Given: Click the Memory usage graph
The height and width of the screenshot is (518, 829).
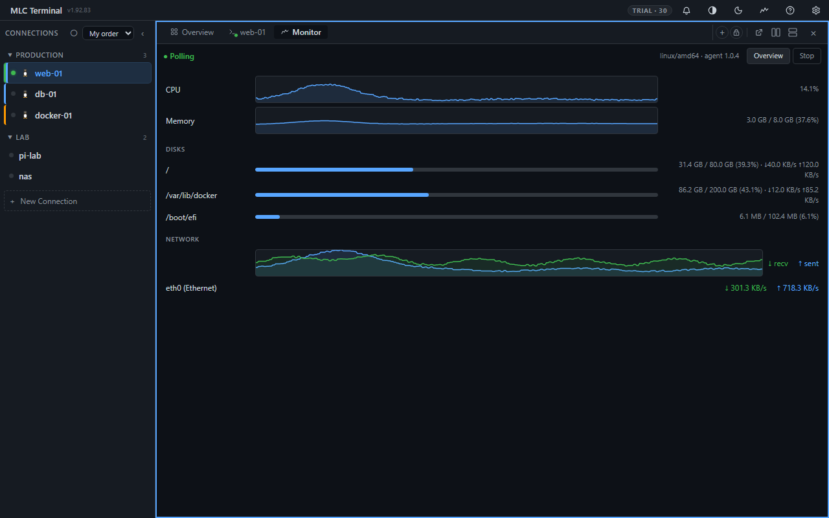Looking at the screenshot, I should point(457,120).
